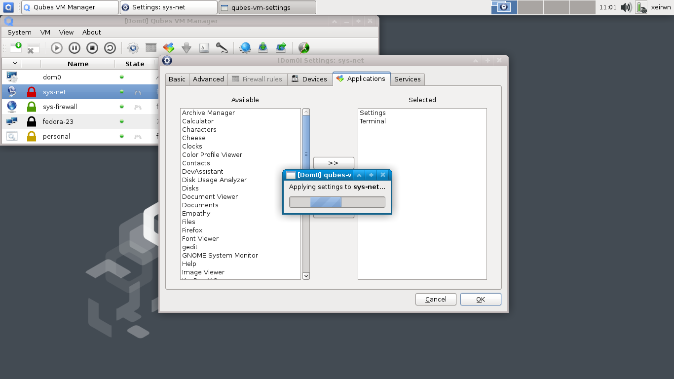Open the System menu in VM Manager
Screen dimensions: 674x379
[19, 32]
